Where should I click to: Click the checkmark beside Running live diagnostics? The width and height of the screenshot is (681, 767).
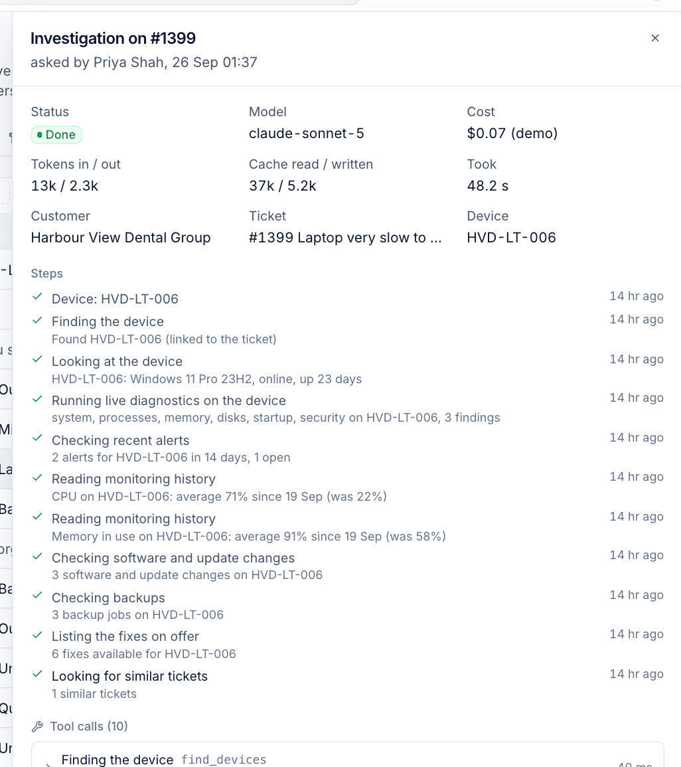pos(37,399)
